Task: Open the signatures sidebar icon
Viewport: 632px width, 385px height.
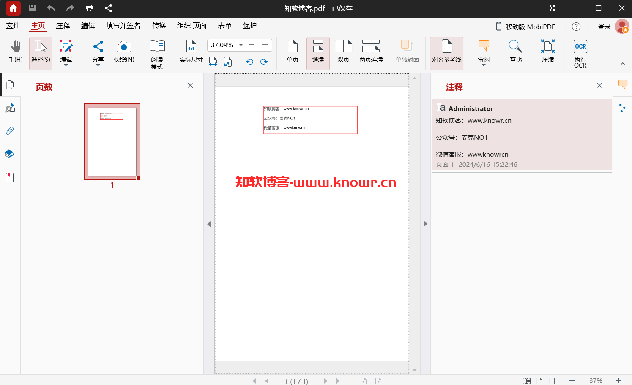Action: (x=10, y=108)
